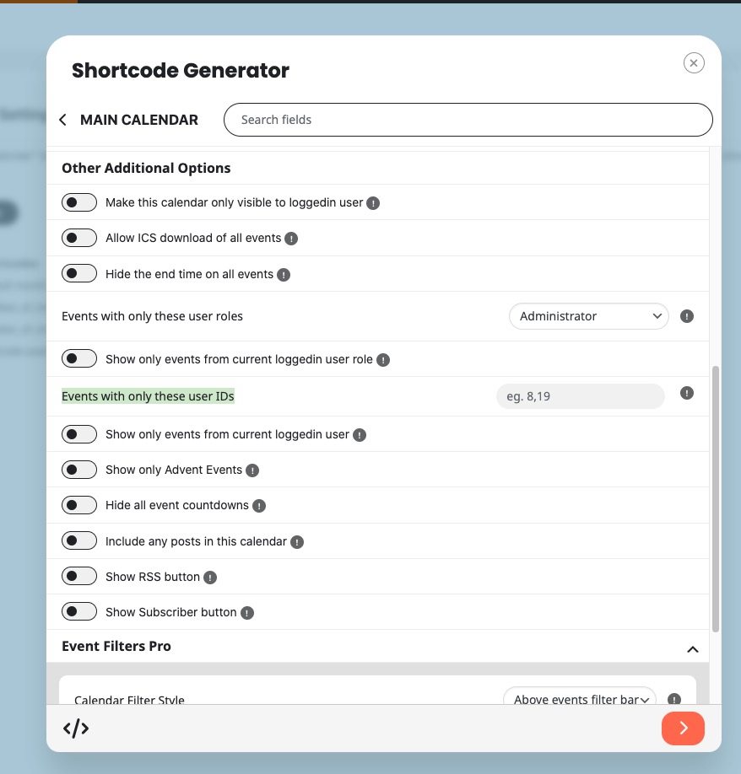
Task: Click the shortcode embed code icon
Action: [x=76, y=728]
